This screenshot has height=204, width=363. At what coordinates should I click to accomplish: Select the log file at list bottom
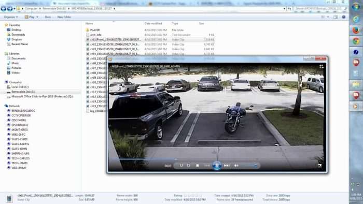(96, 111)
